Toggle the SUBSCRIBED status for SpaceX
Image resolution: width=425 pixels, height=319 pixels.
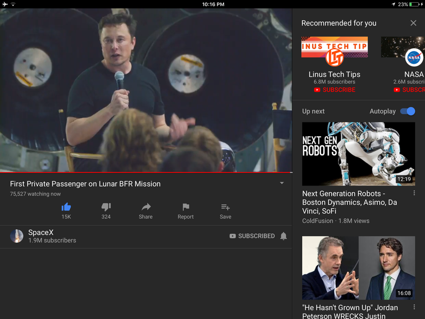(x=252, y=236)
